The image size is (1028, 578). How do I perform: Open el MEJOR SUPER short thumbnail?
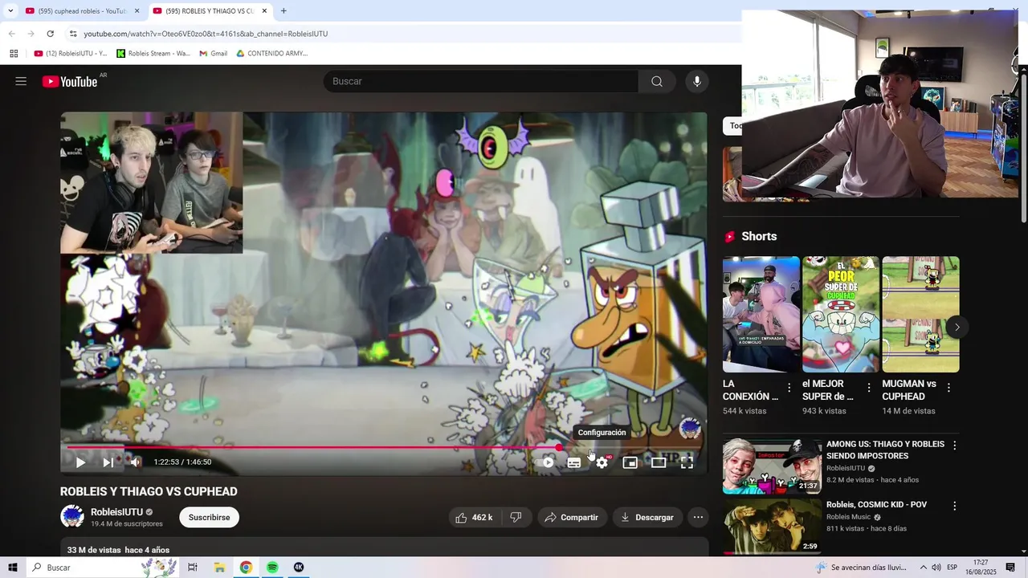841,314
